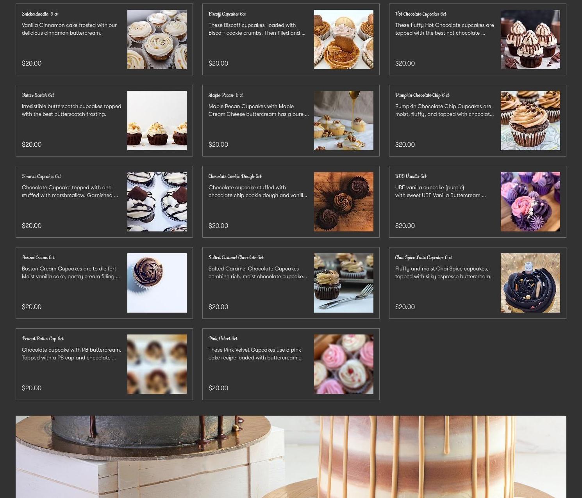Screen dimensions: 582x498
Task: Open the Salted Caramel Chocolate 6ct title
Action: [x=236, y=258]
